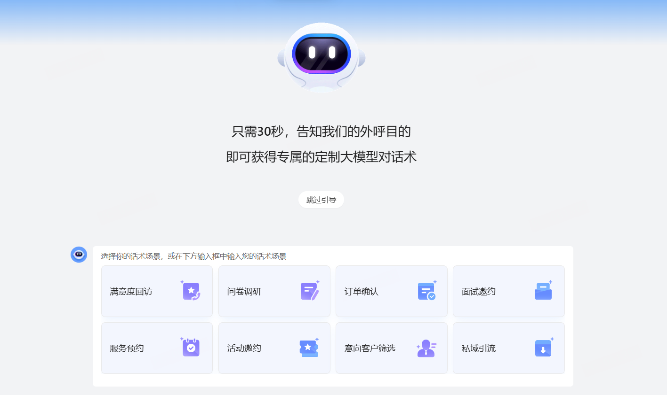Select the 面试邀约 scenario card
The image size is (667, 395).
pyautogui.click(x=509, y=291)
